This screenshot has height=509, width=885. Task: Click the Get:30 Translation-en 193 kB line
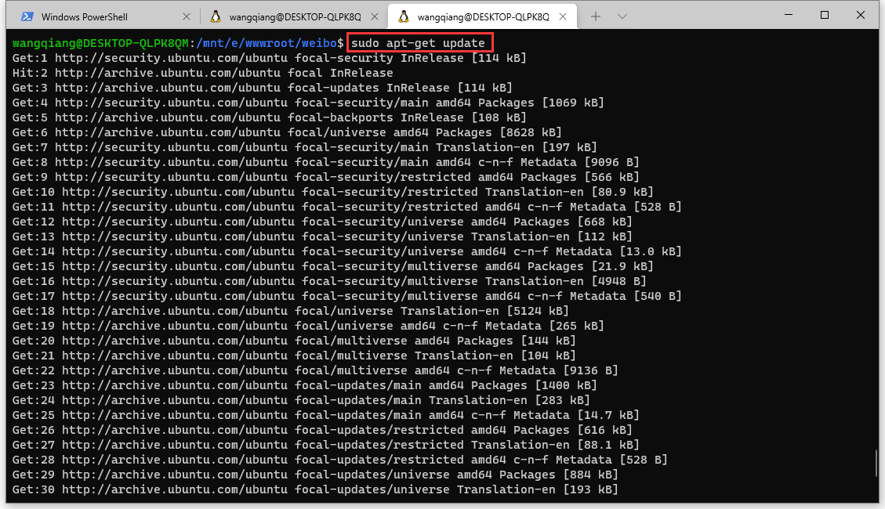(x=315, y=489)
